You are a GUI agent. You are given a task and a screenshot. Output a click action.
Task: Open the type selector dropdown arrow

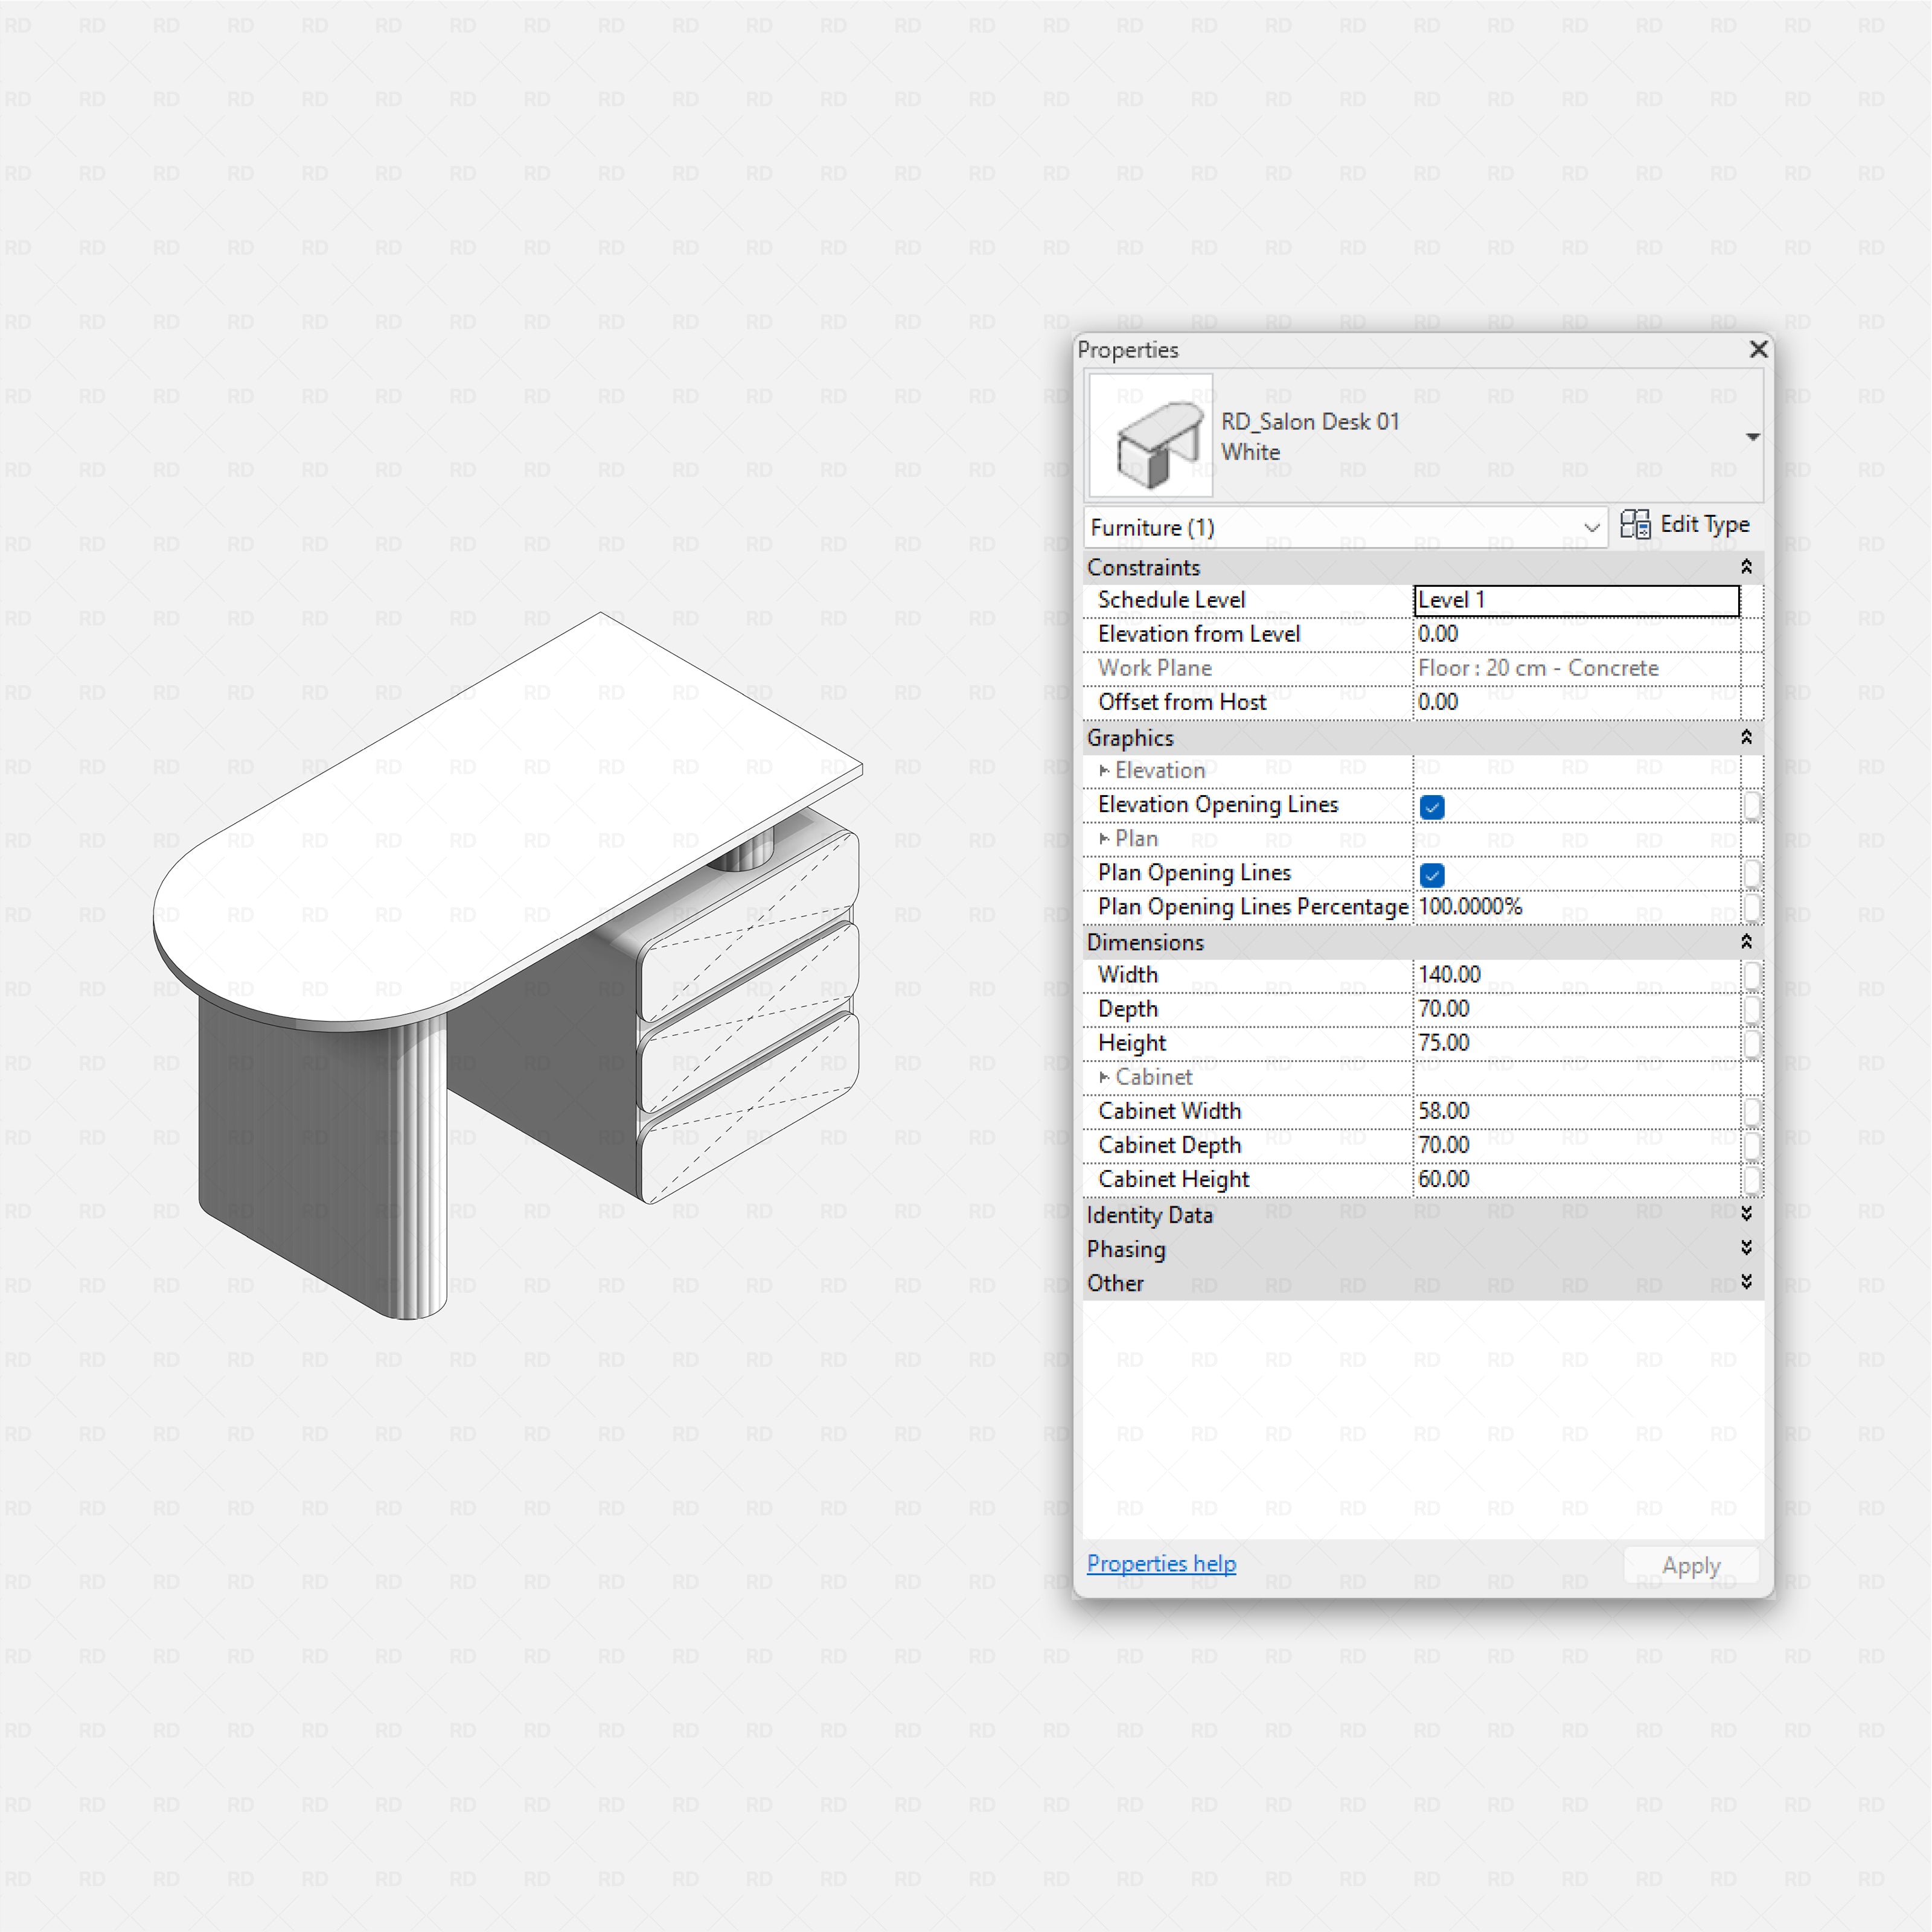(1752, 436)
